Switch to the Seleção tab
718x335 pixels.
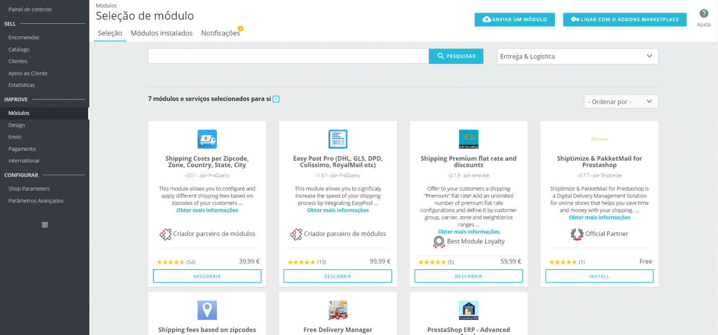(110, 33)
